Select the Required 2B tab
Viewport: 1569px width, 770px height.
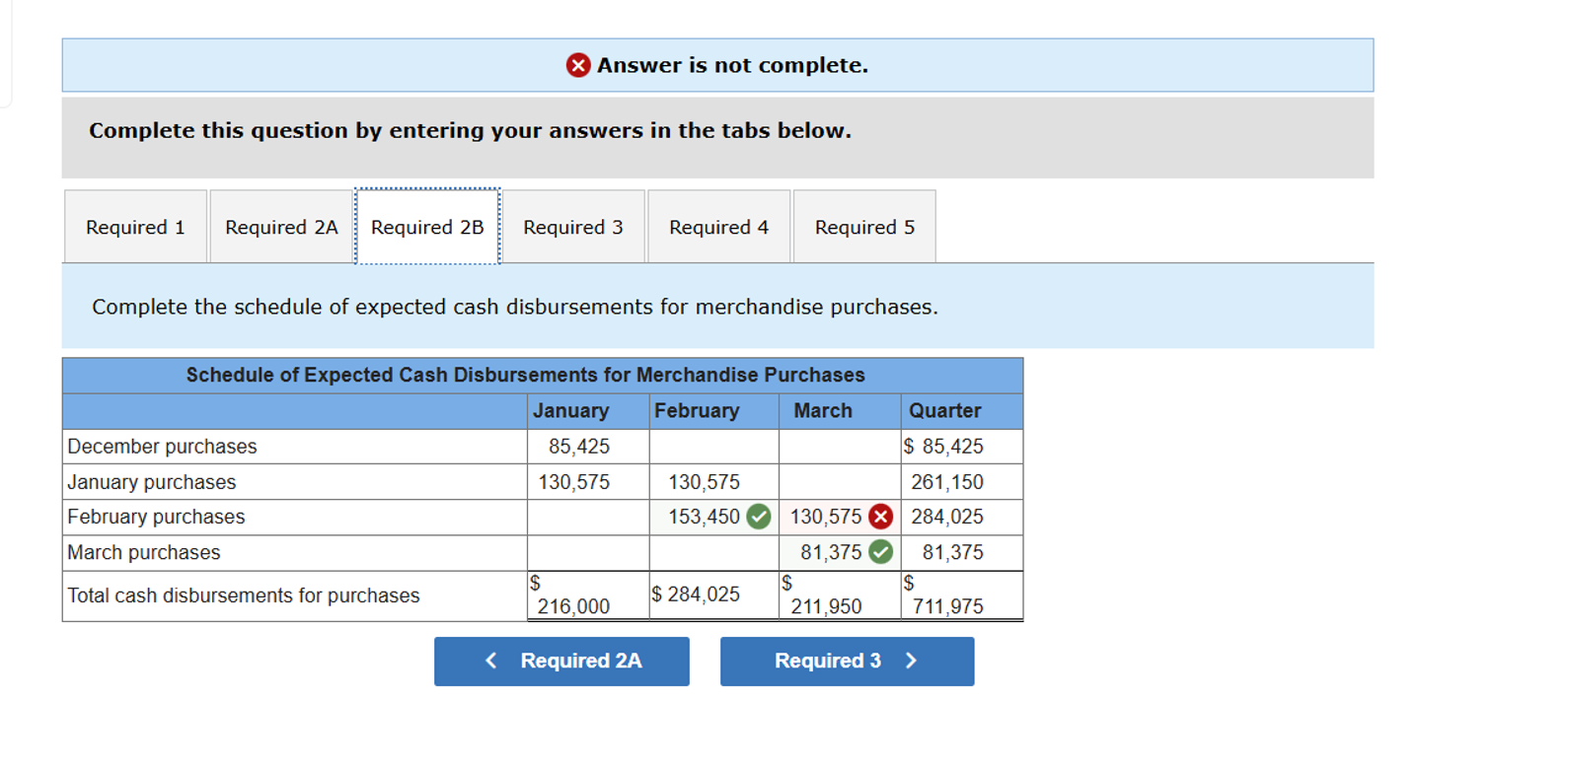pos(427,227)
